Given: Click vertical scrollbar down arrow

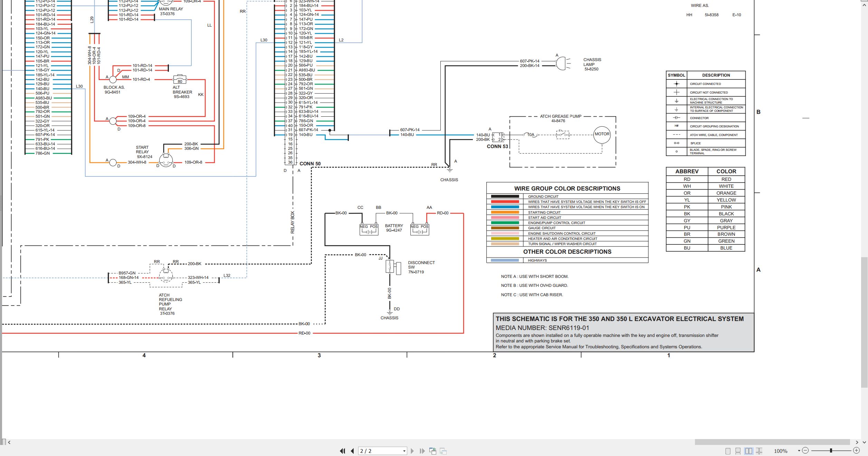Looking at the screenshot, I should (865, 442).
